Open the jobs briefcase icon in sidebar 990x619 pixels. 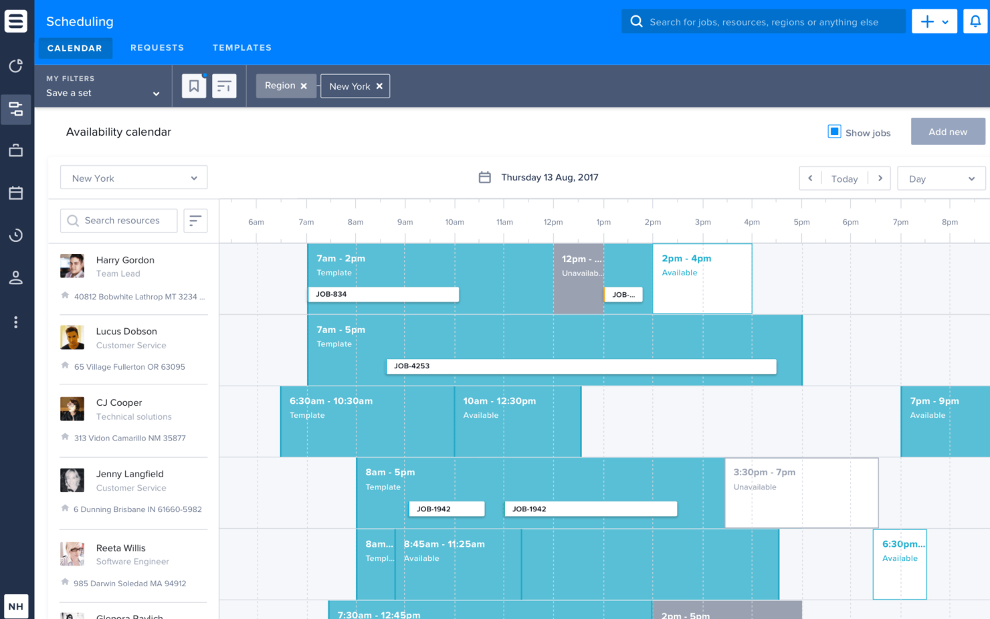(x=15, y=150)
